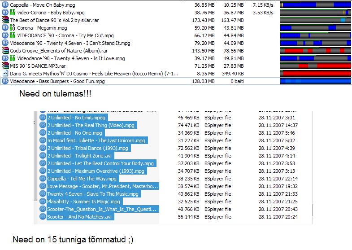Click file icon of Love Message - Scooter
Viewport: 352px width, 250px height.
[x=43, y=186]
